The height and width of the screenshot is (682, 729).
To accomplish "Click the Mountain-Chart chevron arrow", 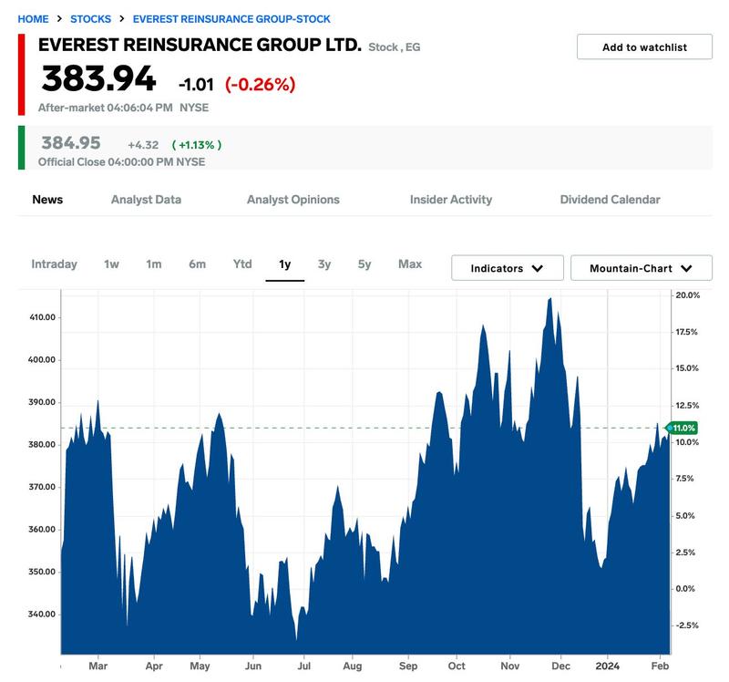I will click(x=686, y=268).
